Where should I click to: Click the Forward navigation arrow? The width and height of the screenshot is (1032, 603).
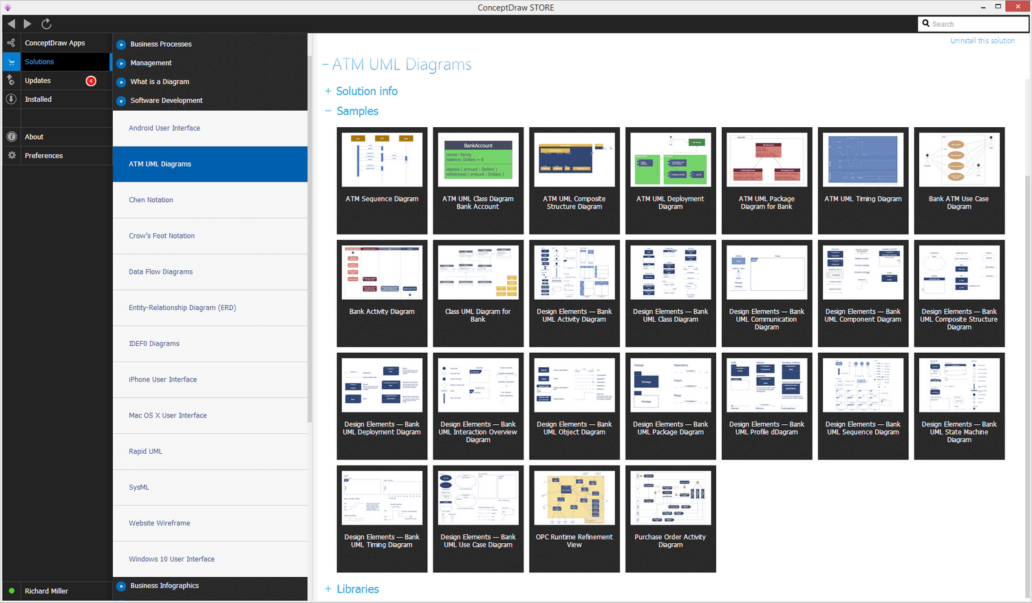(28, 23)
